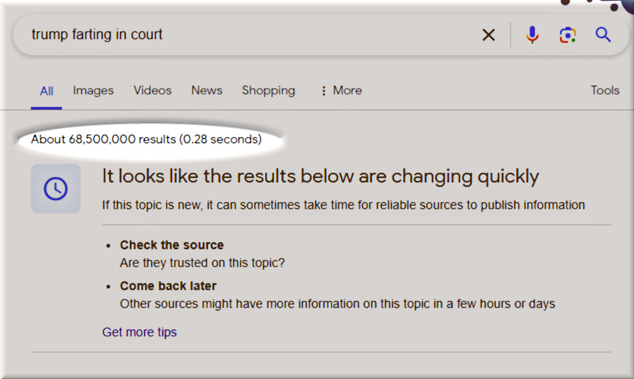Open Google Lens image search icon
The width and height of the screenshot is (634, 379).
click(x=568, y=35)
